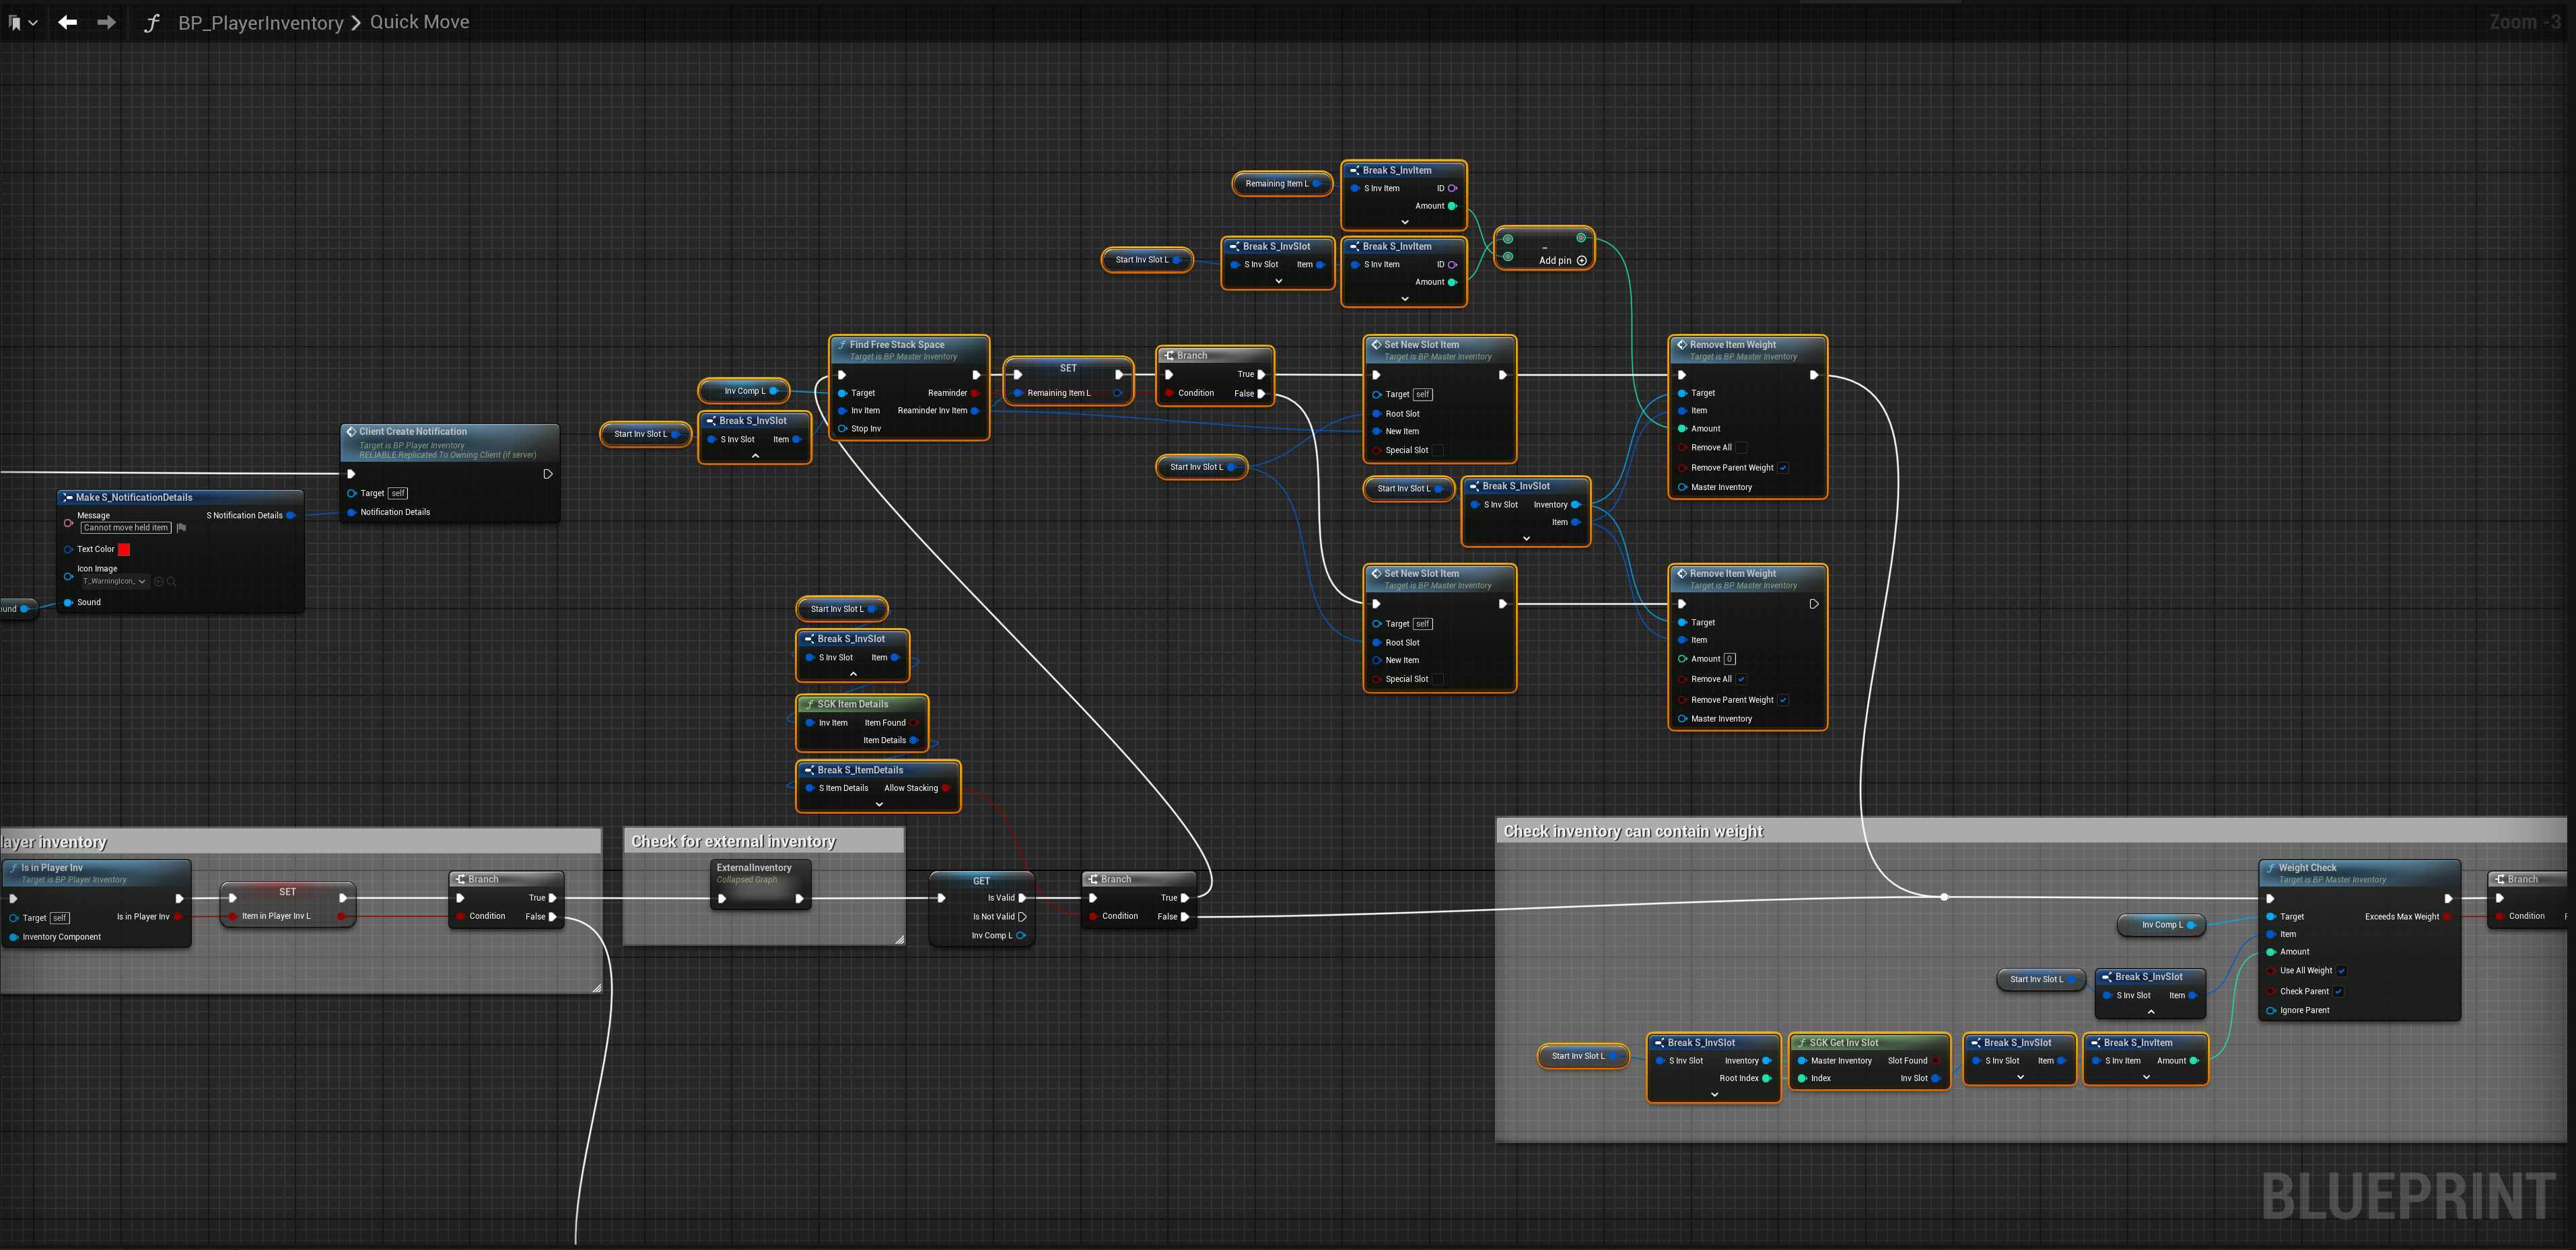Viewport: 2576px width, 1250px height.
Task: Click browse-to-asset magnifier next to T_WarningIcon
Action: pyautogui.click(x=172, y=581)
